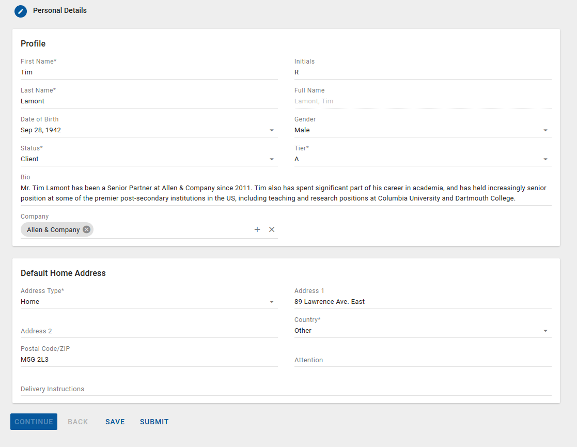Viewport: 577px width, 447px height.
Task: Click the pencil edit icon beside Personal Details
Action: point(21,11)
